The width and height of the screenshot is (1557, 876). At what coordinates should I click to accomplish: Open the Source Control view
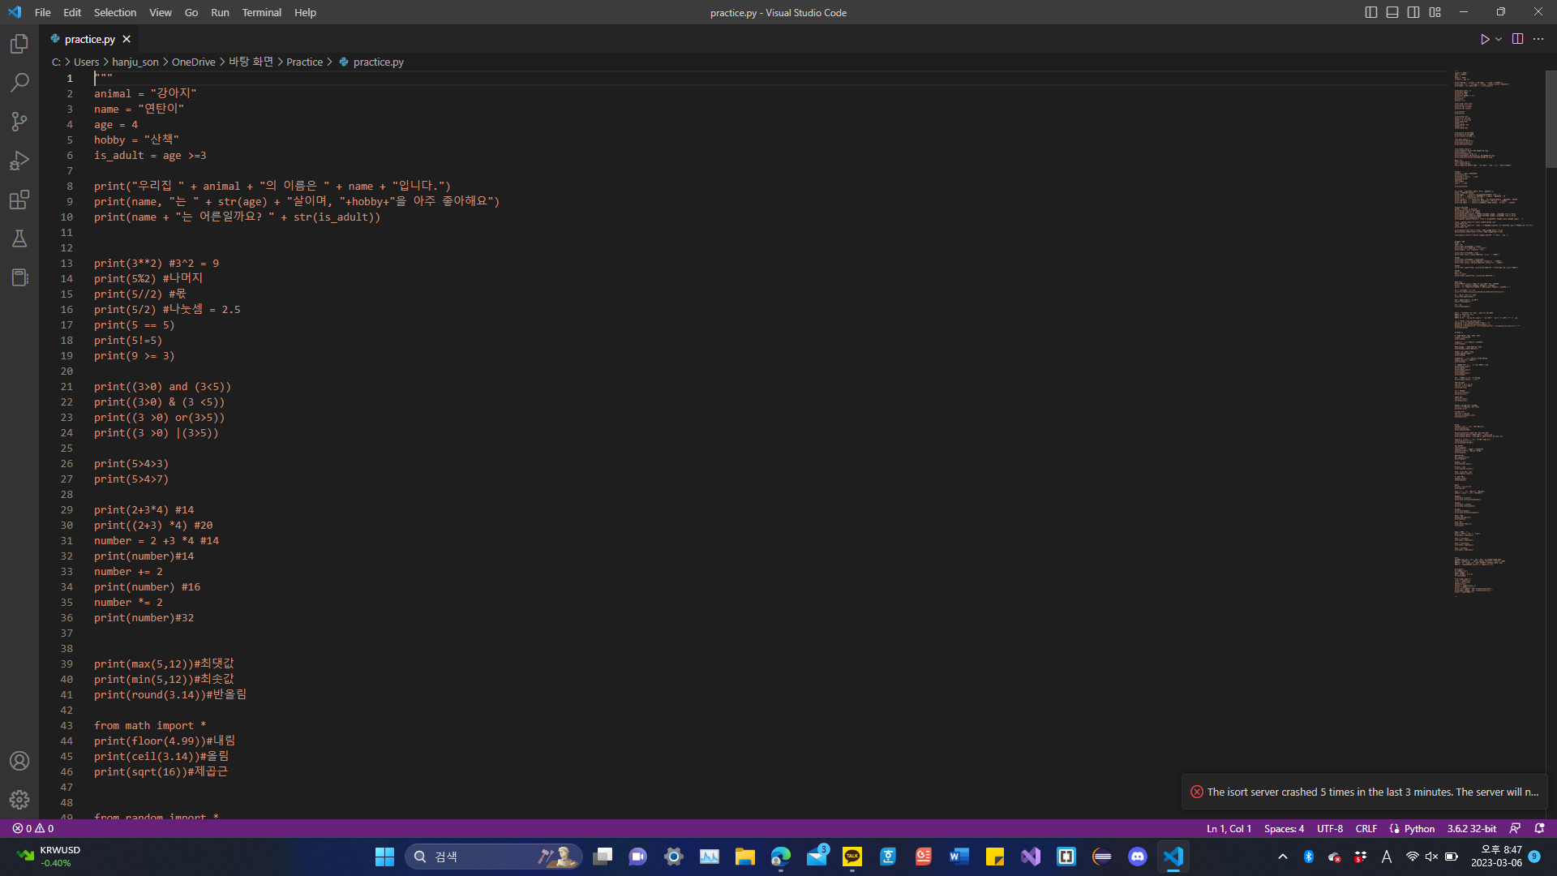click(19, 122)
